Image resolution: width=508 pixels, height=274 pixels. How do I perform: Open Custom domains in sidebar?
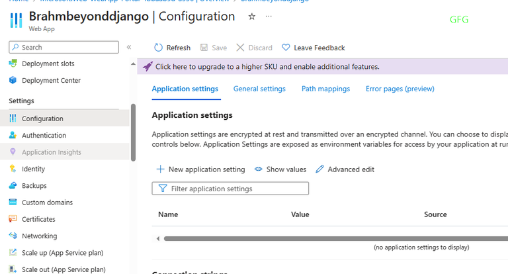(48, 203)
